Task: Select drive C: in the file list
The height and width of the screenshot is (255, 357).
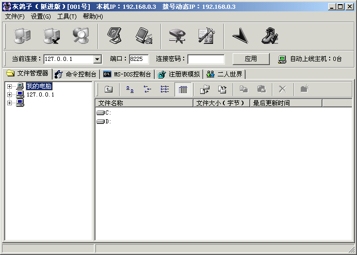Action: (x=104, y=113)
